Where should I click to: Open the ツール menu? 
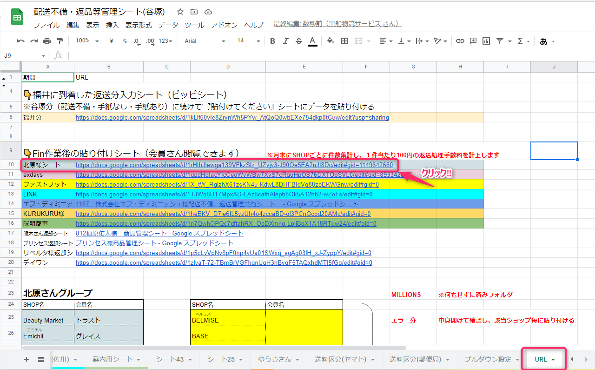coord(194,25)
